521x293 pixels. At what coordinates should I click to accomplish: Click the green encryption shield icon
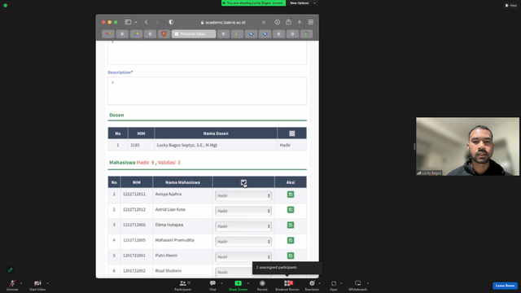pos(6,6)
